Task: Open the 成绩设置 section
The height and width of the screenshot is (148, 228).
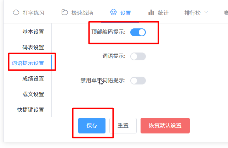Action: (33, 79)
